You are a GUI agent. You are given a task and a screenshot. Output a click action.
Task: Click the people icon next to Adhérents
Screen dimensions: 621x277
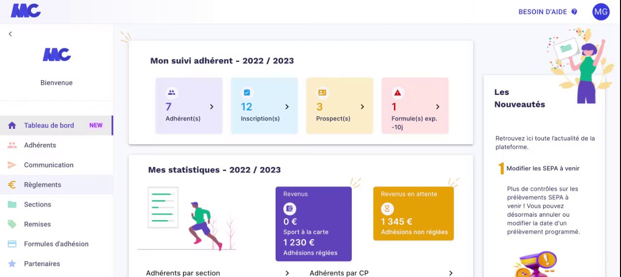[x=12, y=145]
